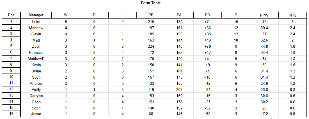Click manager name MatthewR
This screenshot has height=119, width=309.
(36, 59)
